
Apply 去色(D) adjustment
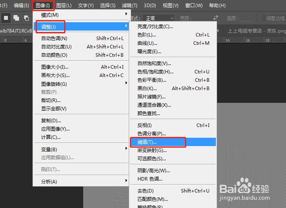[173, 191]
